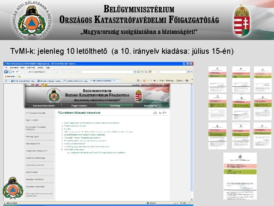Viewport: 274px width, 206px height.
Task: Open search provider dropdown arrow
Action: pyautogui.click(x=191, y=72)
